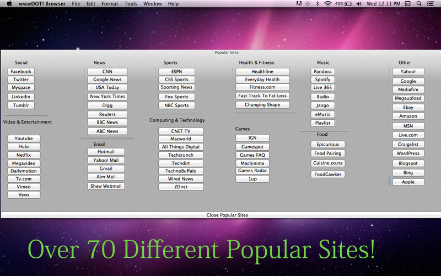Open the 1up button
This screenshot has height=276, width=441.
pos(252,179)
